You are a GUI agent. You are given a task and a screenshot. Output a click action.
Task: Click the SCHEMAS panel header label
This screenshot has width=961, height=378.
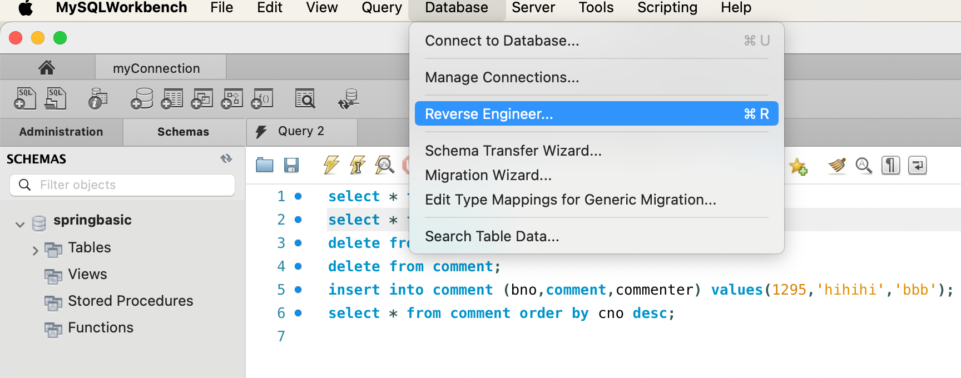(x=36, y=159)
